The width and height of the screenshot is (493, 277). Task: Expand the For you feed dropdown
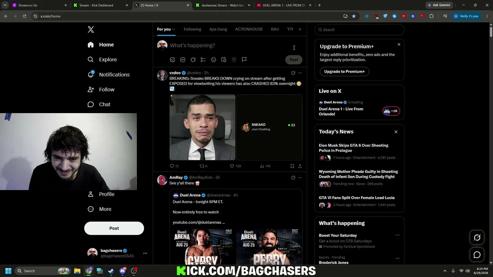tap(174, 29)
